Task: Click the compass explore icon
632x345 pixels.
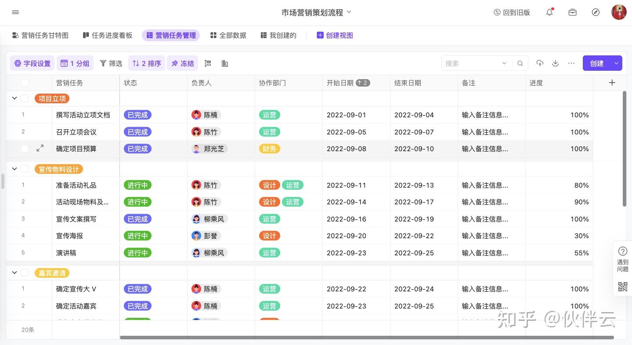Action: [596, 12]
